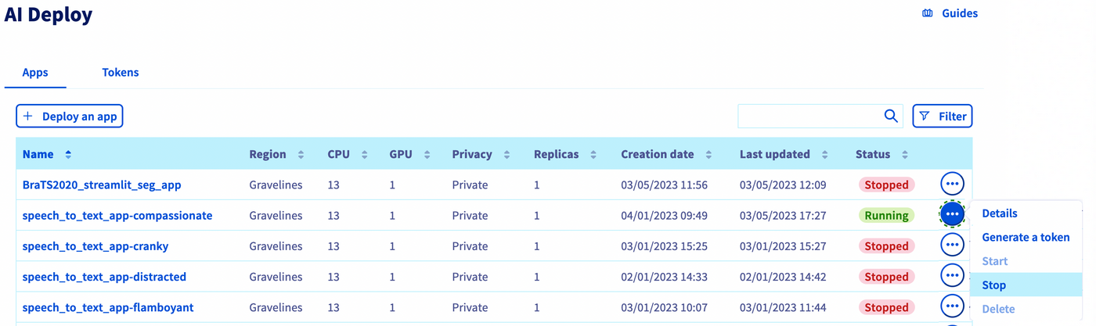Viewport: 1096px width, 326px height.
Task: Select Generate a token menu entry
Action: click(x=1026, y=238)
